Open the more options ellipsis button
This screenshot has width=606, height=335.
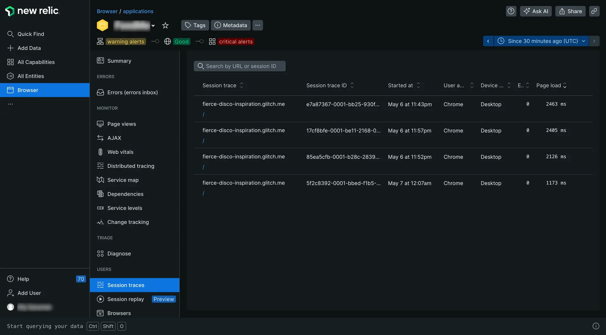tap(258, 25)
